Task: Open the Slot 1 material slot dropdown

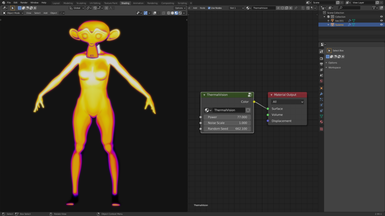Action: [x=236, y=8]
